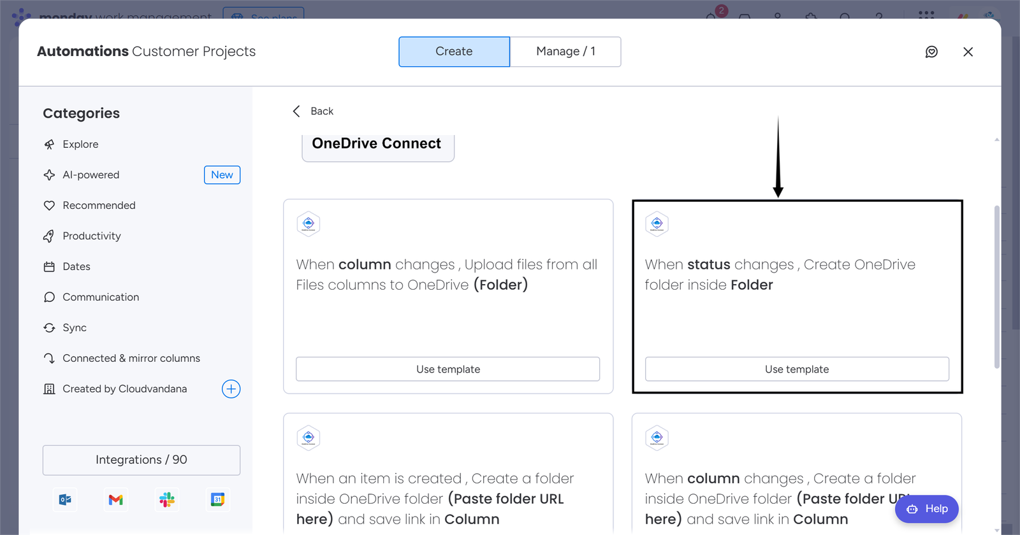Open the Explore category label
This screenshot has height=535, width=1020.
click(80, 145)
